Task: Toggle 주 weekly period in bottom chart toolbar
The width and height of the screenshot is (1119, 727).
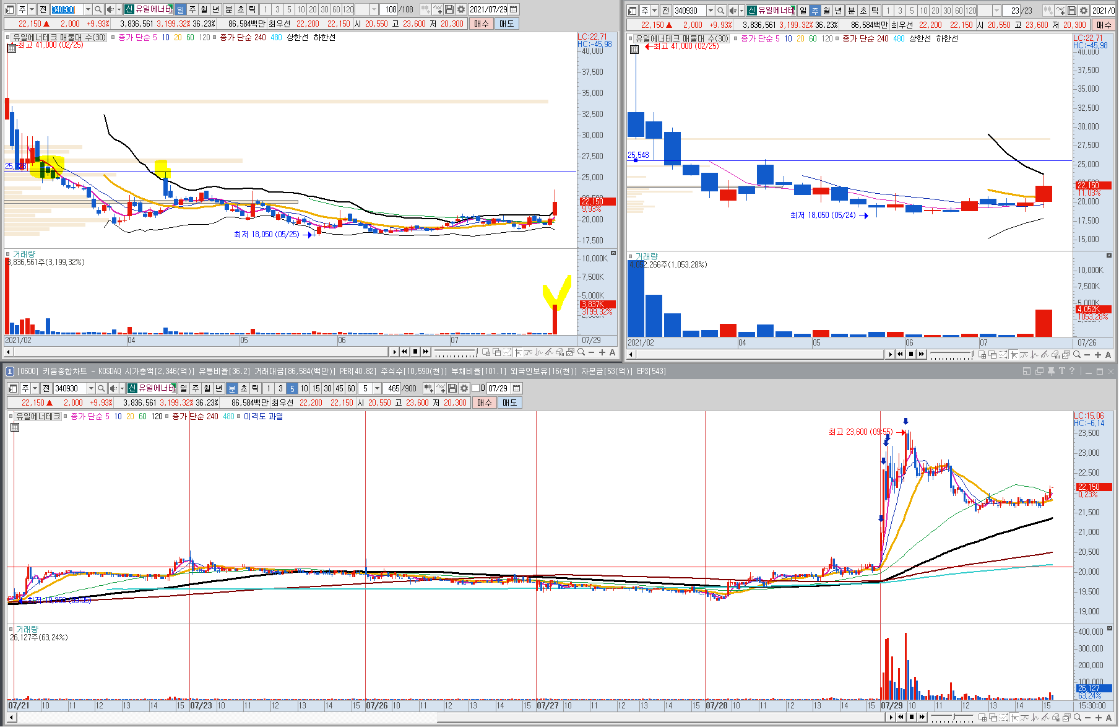Action: [196, 388]
